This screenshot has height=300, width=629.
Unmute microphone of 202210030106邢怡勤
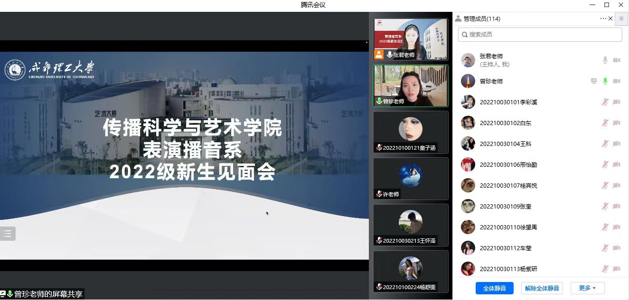point(605,164)
